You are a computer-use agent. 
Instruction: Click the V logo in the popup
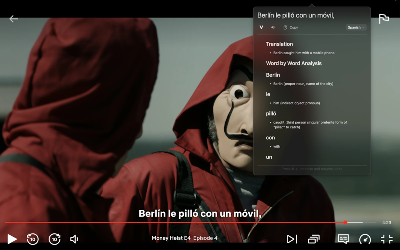coord(261,27)
